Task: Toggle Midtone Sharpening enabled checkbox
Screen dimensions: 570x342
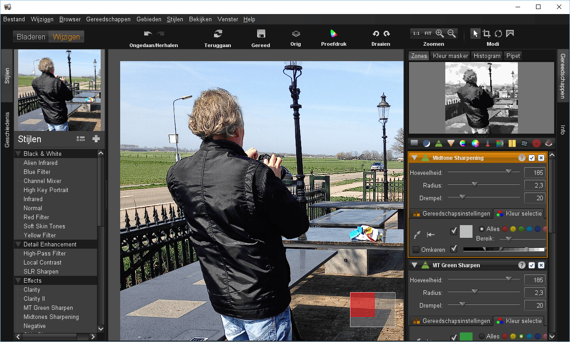Action: coord(532,158)
